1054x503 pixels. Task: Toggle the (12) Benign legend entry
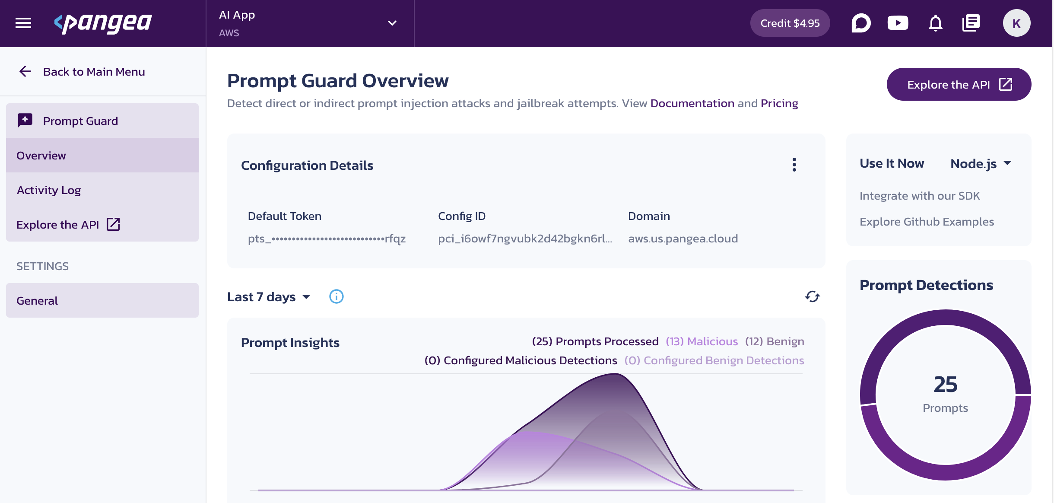point(775,341)
